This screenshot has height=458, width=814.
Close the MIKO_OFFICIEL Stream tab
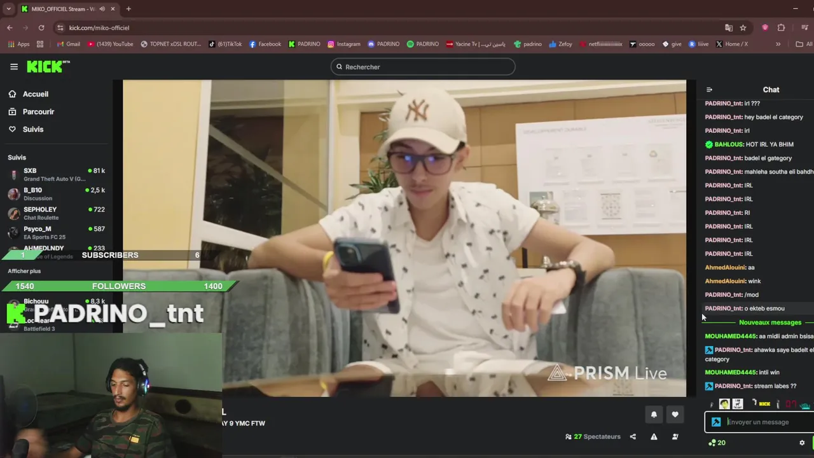113,9
